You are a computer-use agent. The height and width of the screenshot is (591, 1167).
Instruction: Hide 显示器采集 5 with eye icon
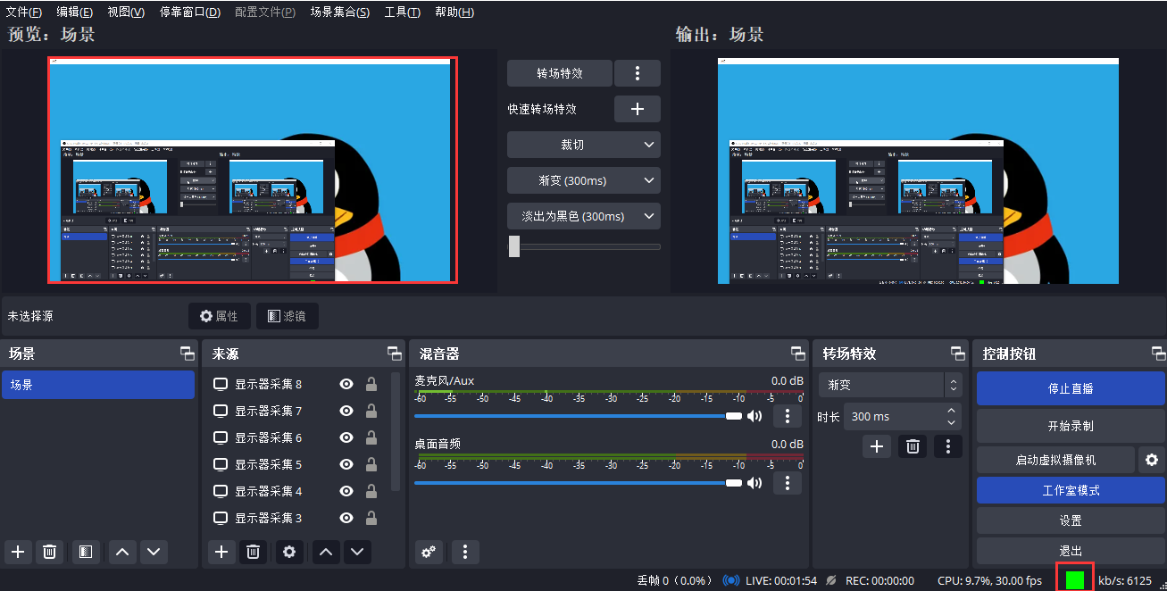[346, 465]
